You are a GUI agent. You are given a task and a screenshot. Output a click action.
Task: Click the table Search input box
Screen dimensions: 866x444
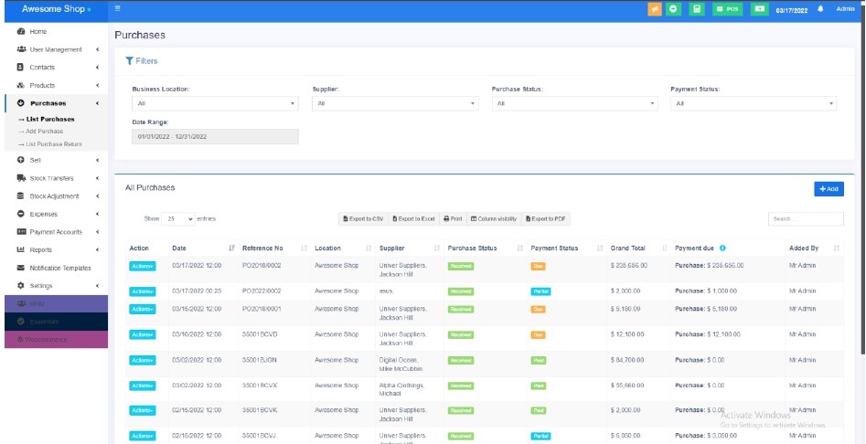(x=806, y=219)
